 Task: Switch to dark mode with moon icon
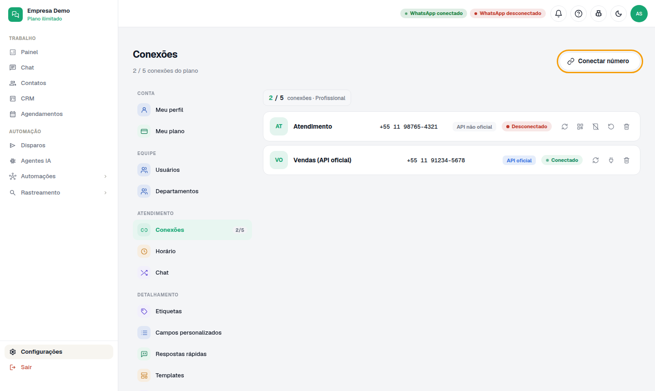click(x=619, y=14)
